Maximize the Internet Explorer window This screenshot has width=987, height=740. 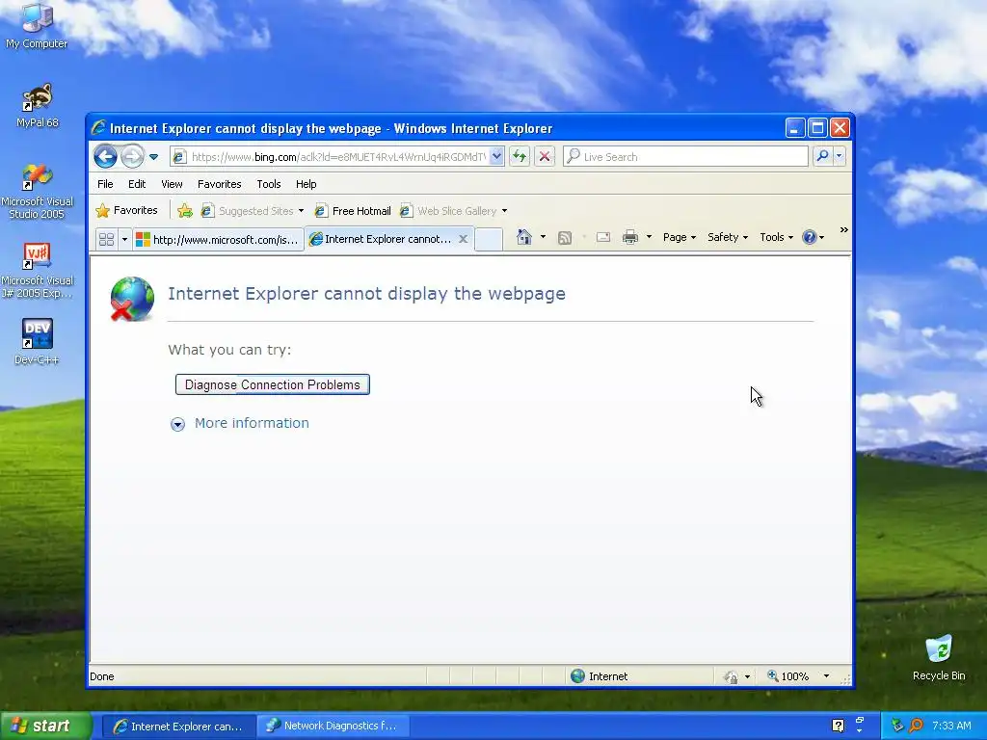[x=817, y=128]
